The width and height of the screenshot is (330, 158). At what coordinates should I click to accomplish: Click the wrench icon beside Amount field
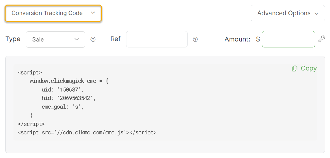coord(322,39)
